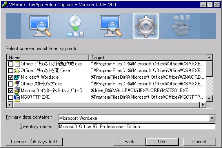Check the Office ドキュメントの新規作成.exe checkbox
Viewport: 222px width, 148px height.
[x=11, y=64]
